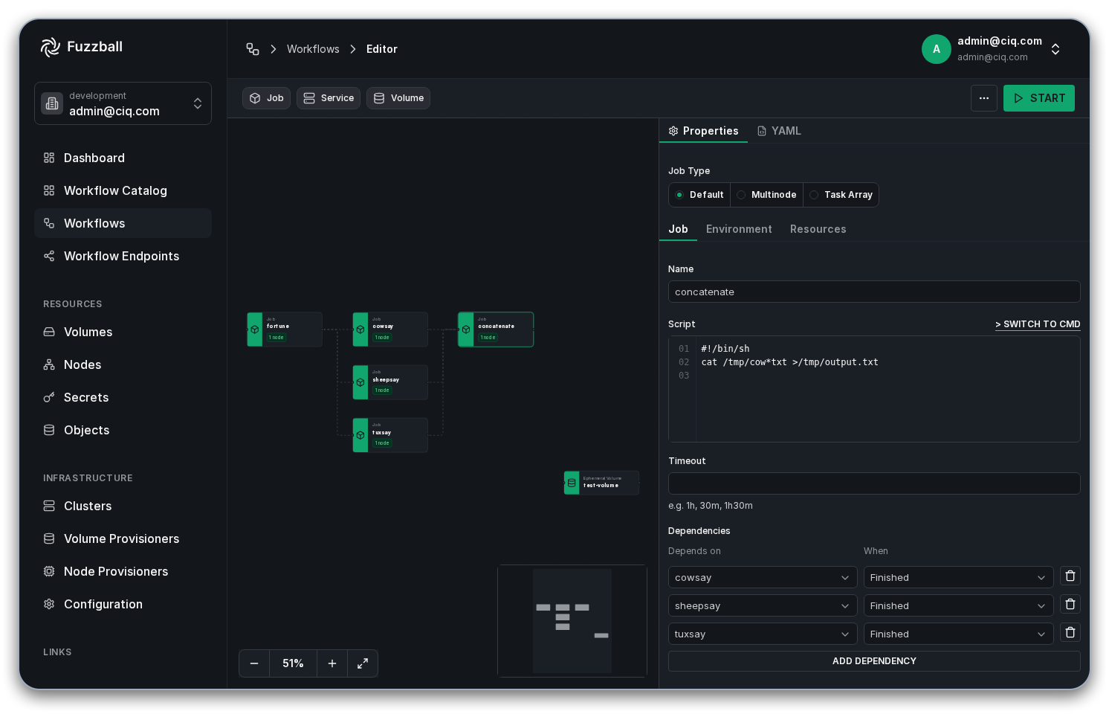Image resolution: width=1109 pixels, height=714 pixels.
Task: Delete the cowsay dependency row
Action: (x=1070, y=576)
